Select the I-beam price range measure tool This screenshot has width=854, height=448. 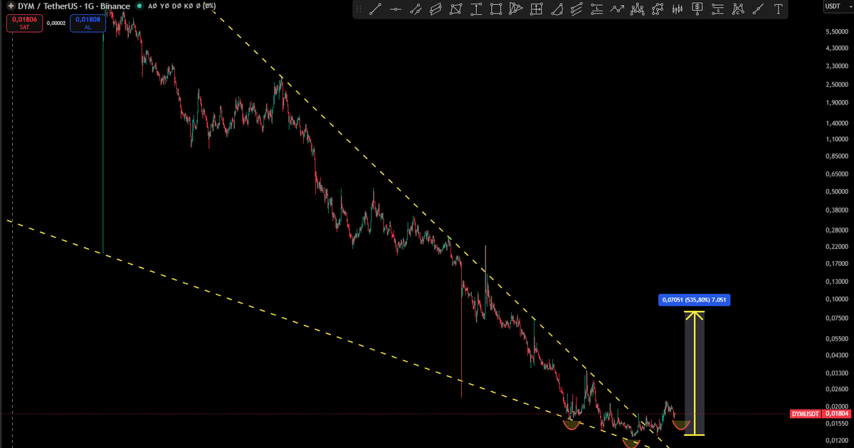pos(476,9)
